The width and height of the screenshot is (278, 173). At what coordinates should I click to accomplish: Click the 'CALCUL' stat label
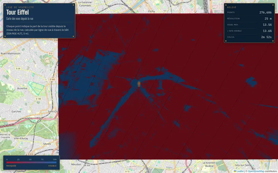pyautogui.click(x=231, y=37)
